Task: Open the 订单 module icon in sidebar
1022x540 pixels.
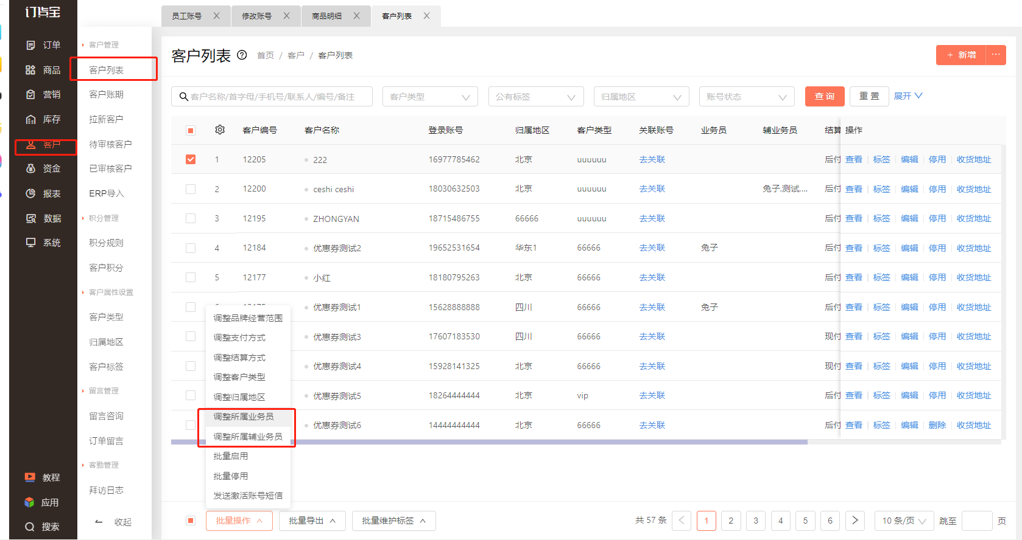Action: point(30,45)
